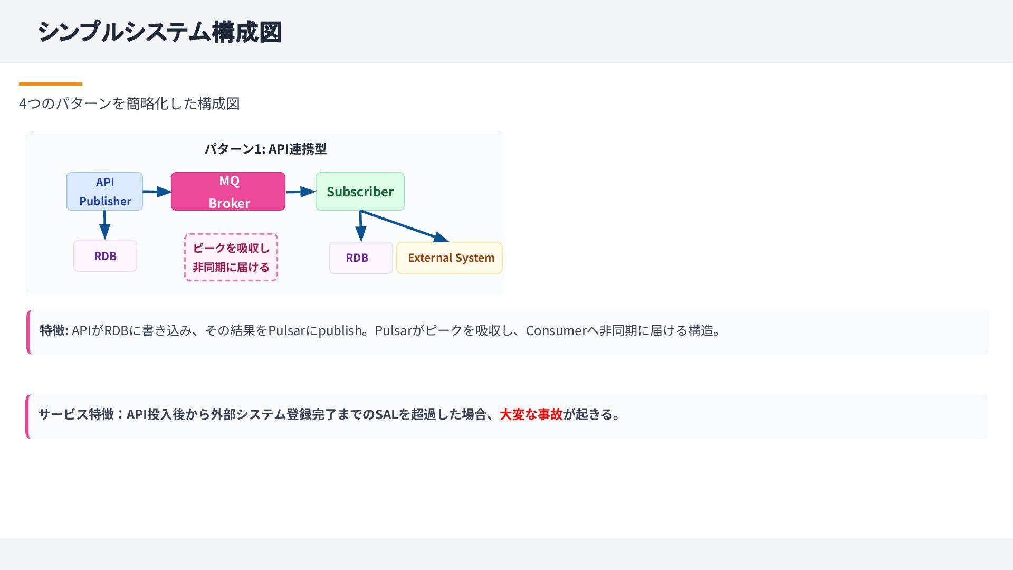Click the orange accent line under header
The width and height of the screenshot is (1013, 570).
pyautogui.click(x=51, y=83)
